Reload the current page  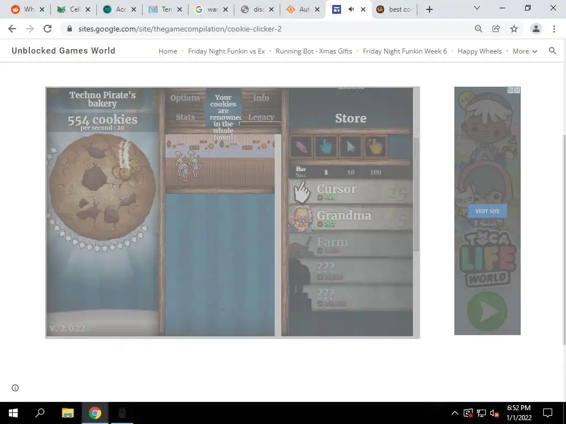pos(48,29)
